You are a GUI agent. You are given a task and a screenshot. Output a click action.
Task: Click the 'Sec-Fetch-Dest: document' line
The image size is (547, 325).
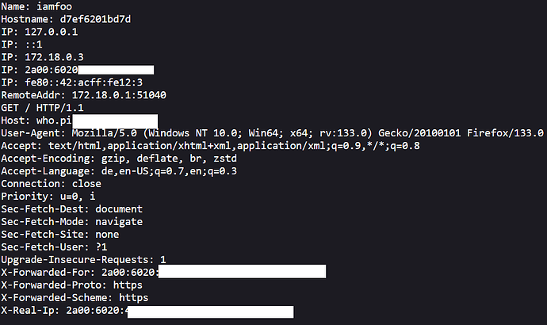pyautogui.click(x=71, y=209)
